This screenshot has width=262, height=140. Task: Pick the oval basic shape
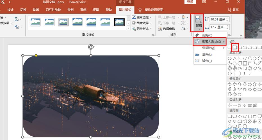[x=230, y=59]
